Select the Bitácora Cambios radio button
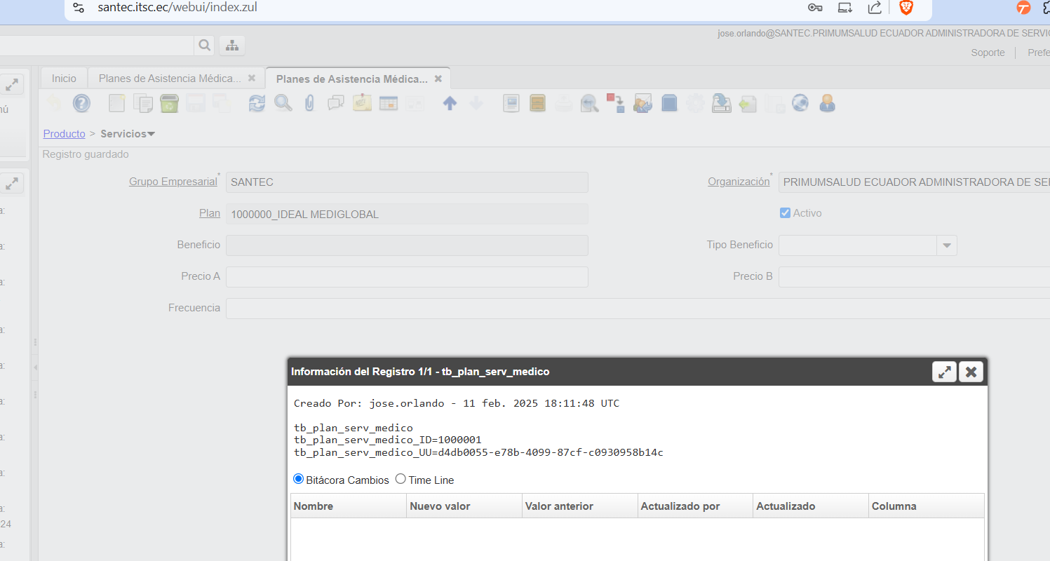Viewport: 1050px width, 561px height. click(298, 480)
